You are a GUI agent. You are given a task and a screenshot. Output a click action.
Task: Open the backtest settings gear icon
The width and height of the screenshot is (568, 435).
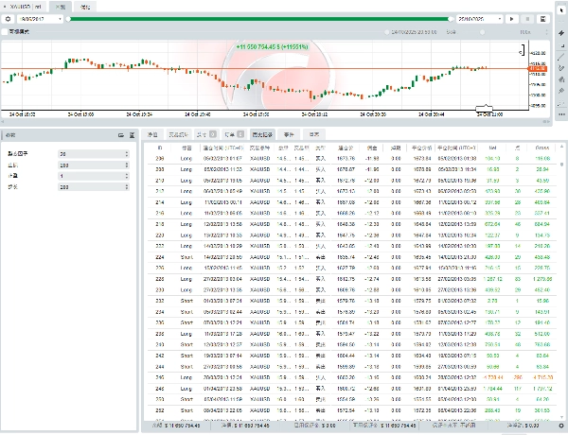pos(8,18)
